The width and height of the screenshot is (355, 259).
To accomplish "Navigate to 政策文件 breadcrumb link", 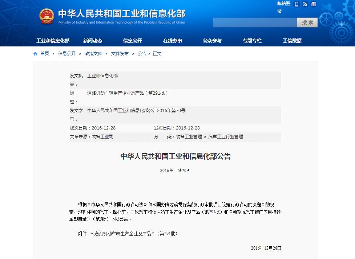I will [x=93, y=54].
